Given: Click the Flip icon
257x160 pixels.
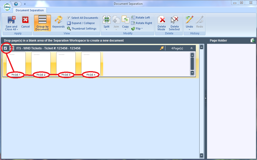Looking at the screenshot, I should [133, 29].
